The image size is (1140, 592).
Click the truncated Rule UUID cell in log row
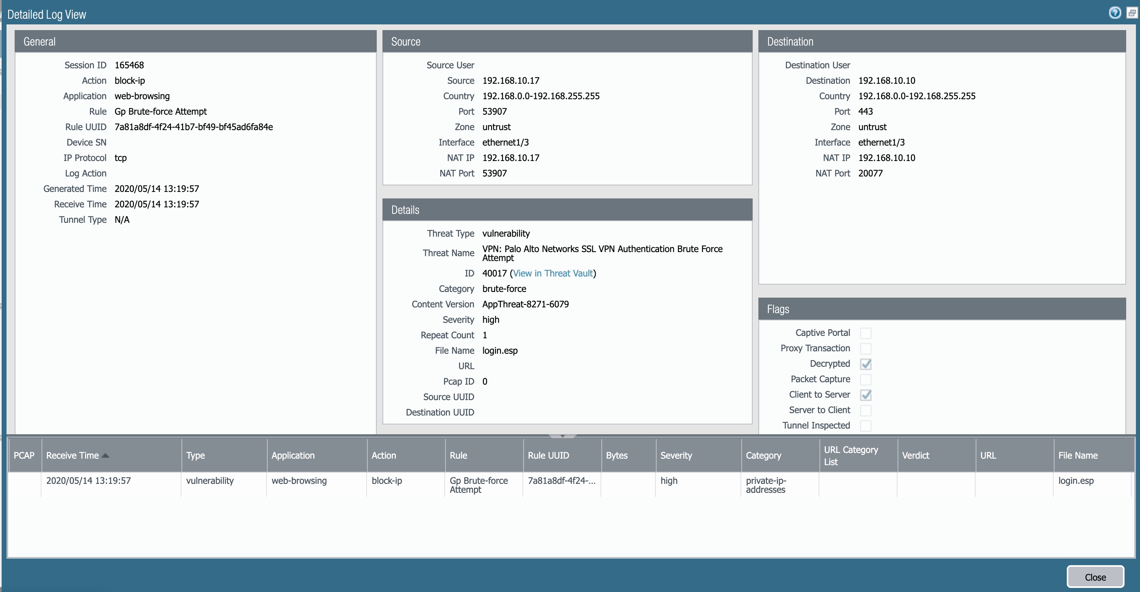coord(561,481)
